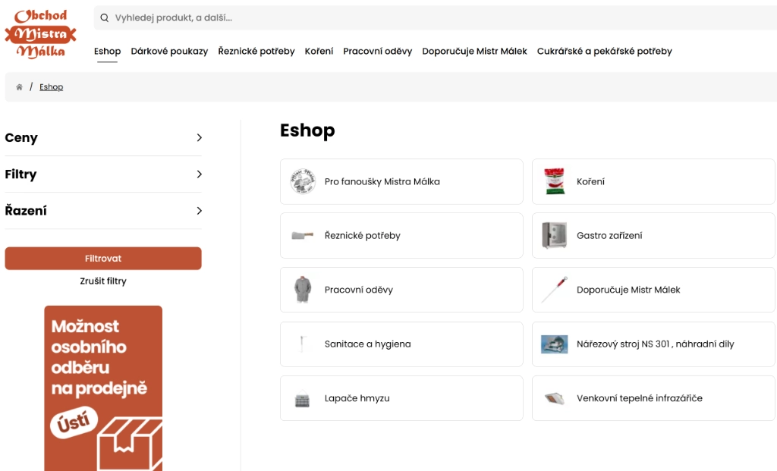Click the Pro fanoušky Mistra Málka logo thumbnail
The width and height of the screenshot is (777, 471).
point(302,181)
